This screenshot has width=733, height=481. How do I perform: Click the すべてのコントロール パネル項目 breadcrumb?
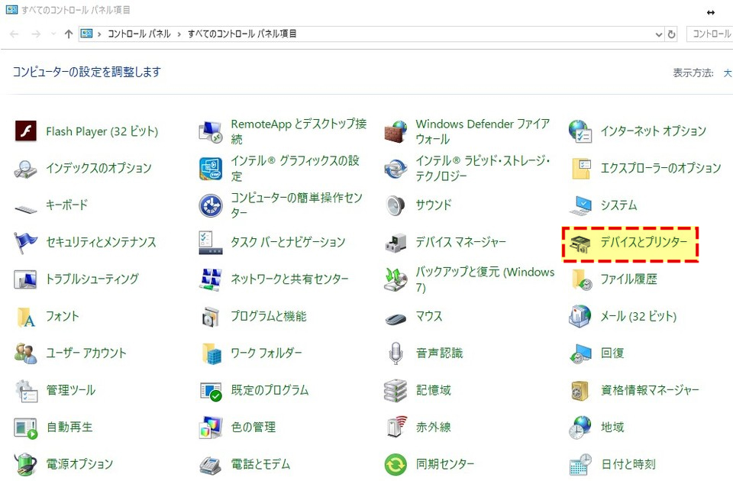pyautogui.click(x=242, y=34)
